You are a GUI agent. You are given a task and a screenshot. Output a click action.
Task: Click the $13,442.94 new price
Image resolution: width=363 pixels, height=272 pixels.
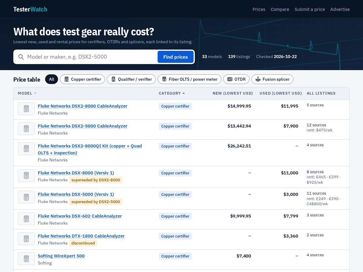[x=239, y=126]
